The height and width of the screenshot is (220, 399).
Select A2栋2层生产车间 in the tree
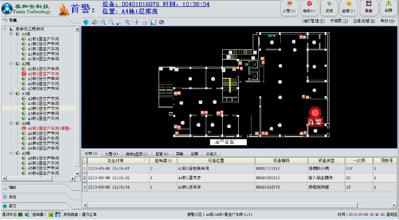(x=43, y=74)
